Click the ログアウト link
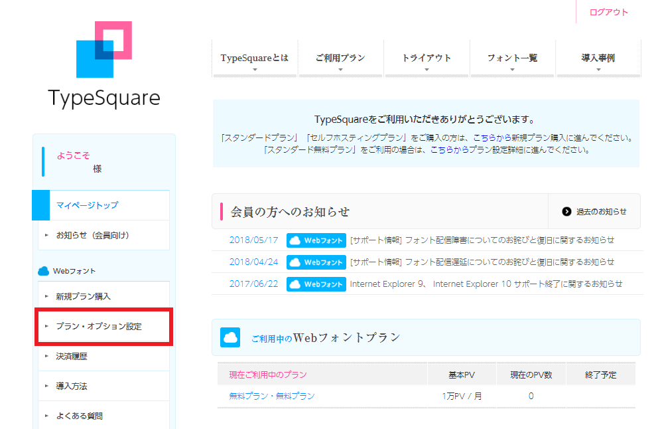The height and width of the screenshot is (429, 660). point(609,12)
